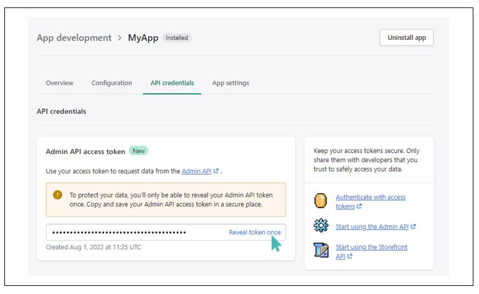The height and width of the screenshot is (294, 479).
Task: Open Authenticate with access tokens link
Action: point(371,201)
